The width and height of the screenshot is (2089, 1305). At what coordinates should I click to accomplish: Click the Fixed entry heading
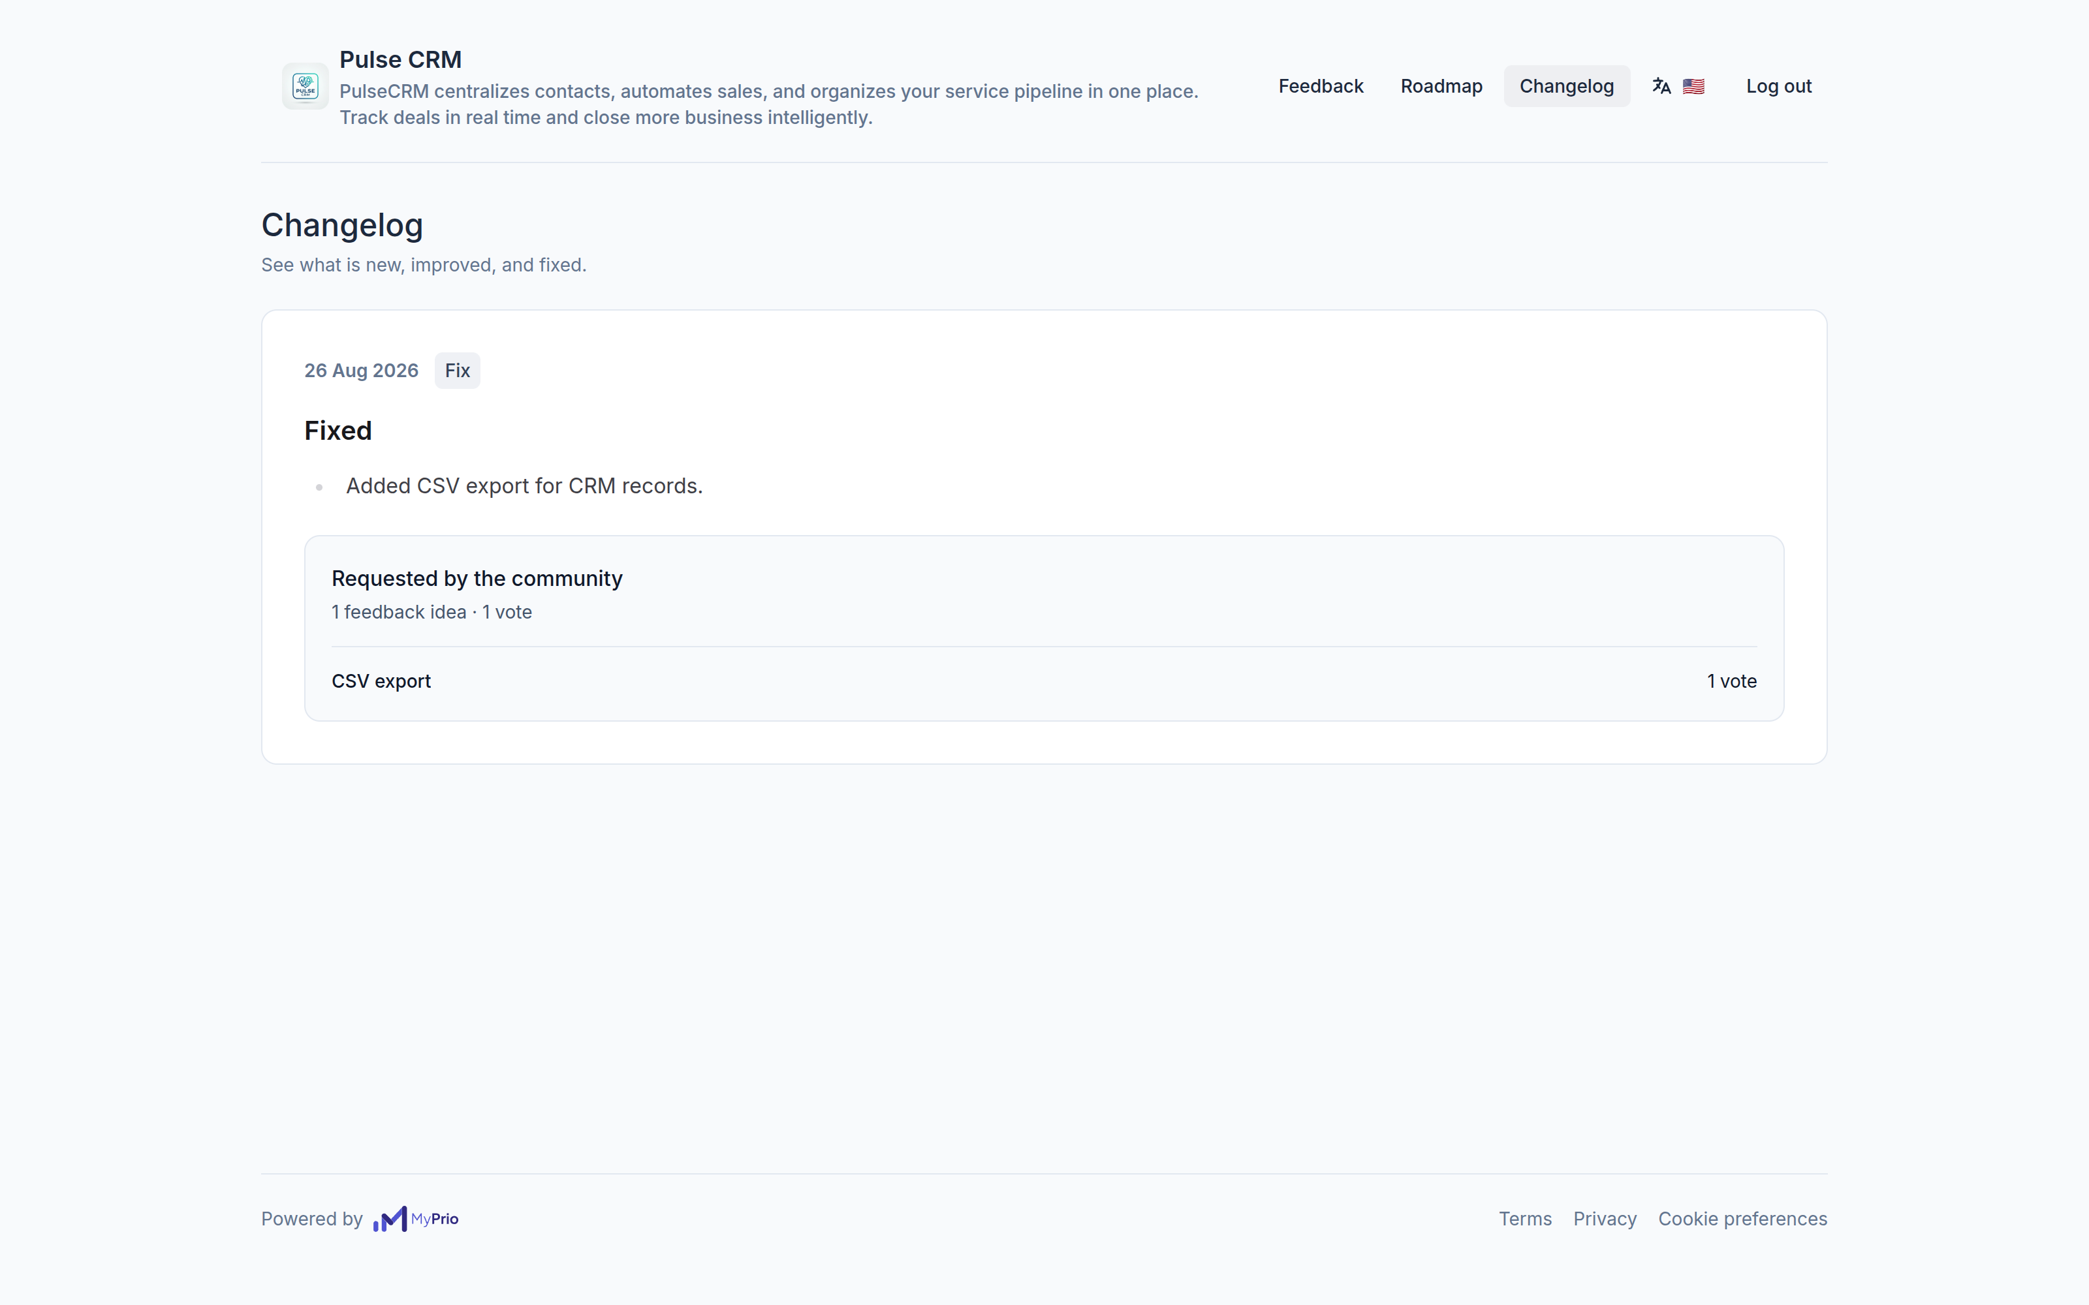pyautogui.click(x=338, y=430)
